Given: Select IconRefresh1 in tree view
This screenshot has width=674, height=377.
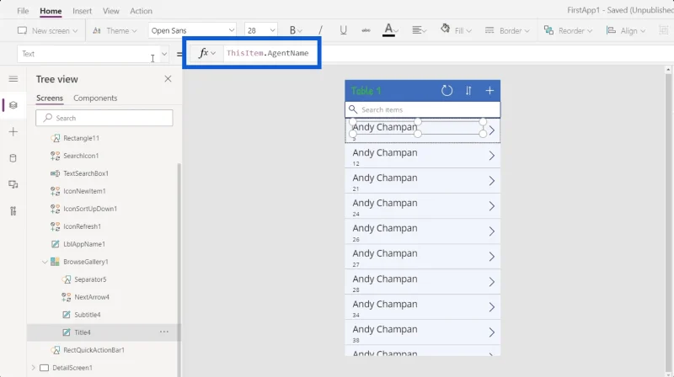Looking at the screenshot, I should [x=82, y=226].
